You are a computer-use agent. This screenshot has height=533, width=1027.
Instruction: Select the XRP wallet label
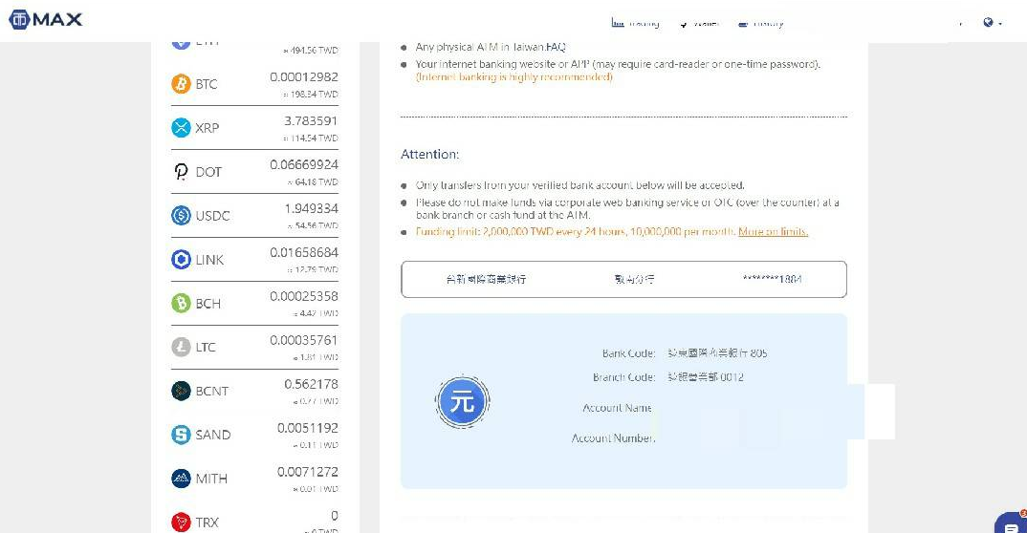(x=207, y=128)
